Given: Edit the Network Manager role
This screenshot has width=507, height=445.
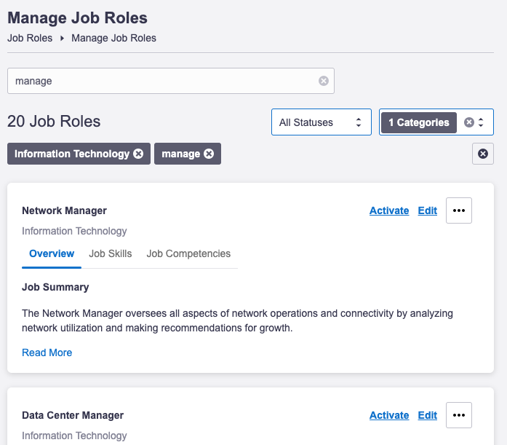Looking at the screenshot, I should (x=427, y=210).
